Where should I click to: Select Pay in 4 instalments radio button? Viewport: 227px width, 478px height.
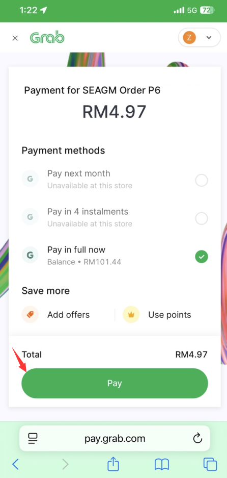[202, 218]
